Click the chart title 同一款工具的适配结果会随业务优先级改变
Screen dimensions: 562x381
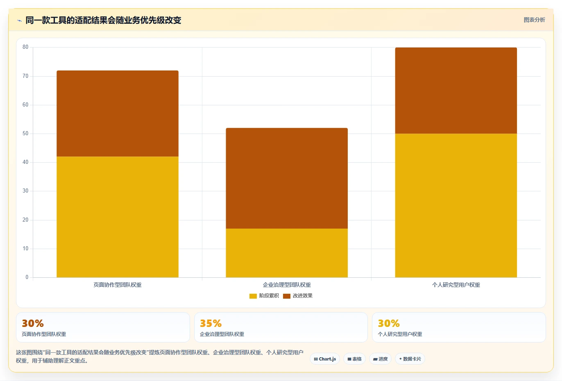point(103,20)
